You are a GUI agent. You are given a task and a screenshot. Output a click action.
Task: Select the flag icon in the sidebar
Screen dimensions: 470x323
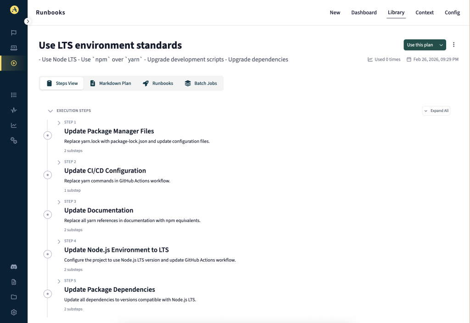coord(13,33)
